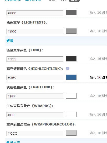Select the 高亮链接颜色 {HIGHLIGHTLINK} label
The width and height of the screenshot is (107, 143).
[x=35, y=69]
